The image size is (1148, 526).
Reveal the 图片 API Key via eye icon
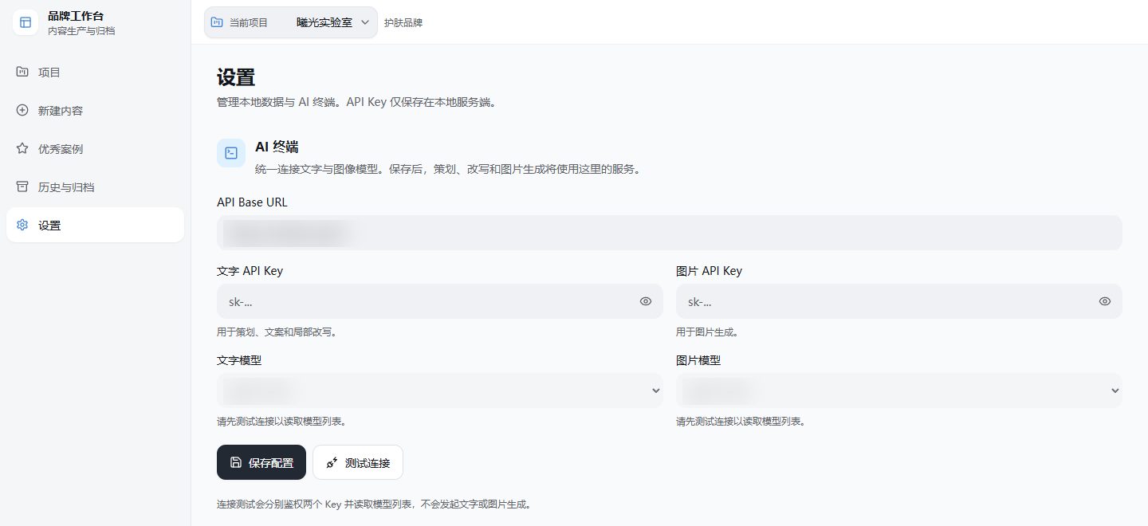[1105, 301]
